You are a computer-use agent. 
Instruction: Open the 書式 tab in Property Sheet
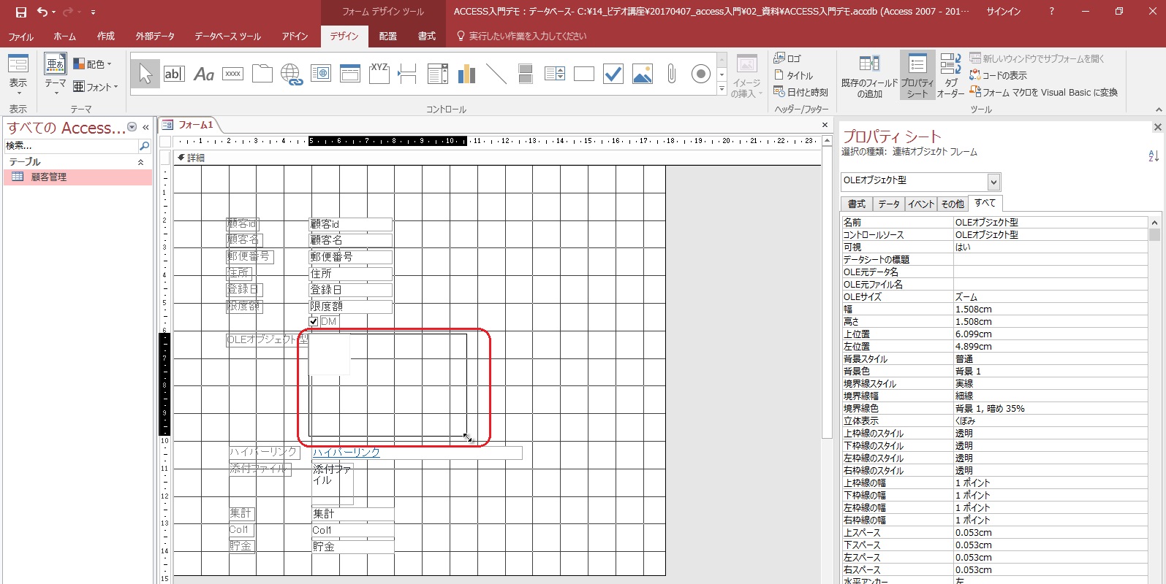coord(857,204)
